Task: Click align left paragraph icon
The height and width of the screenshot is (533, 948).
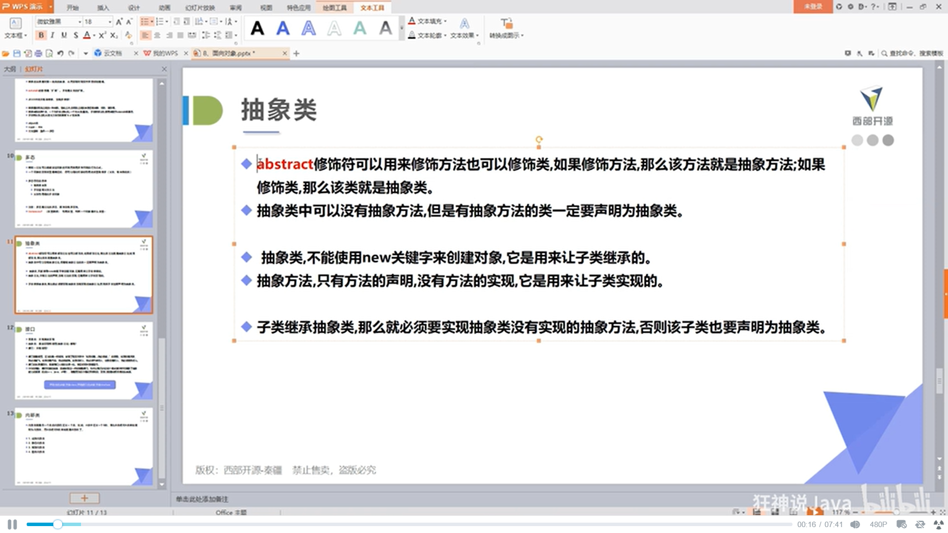Action: point(146,36)
